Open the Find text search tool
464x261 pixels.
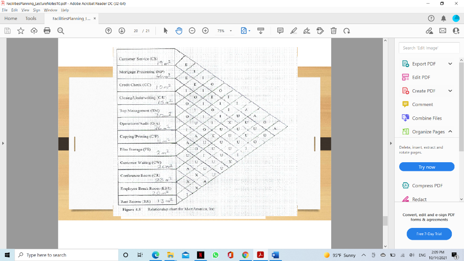pyautogui.click(x=61, y=30)
